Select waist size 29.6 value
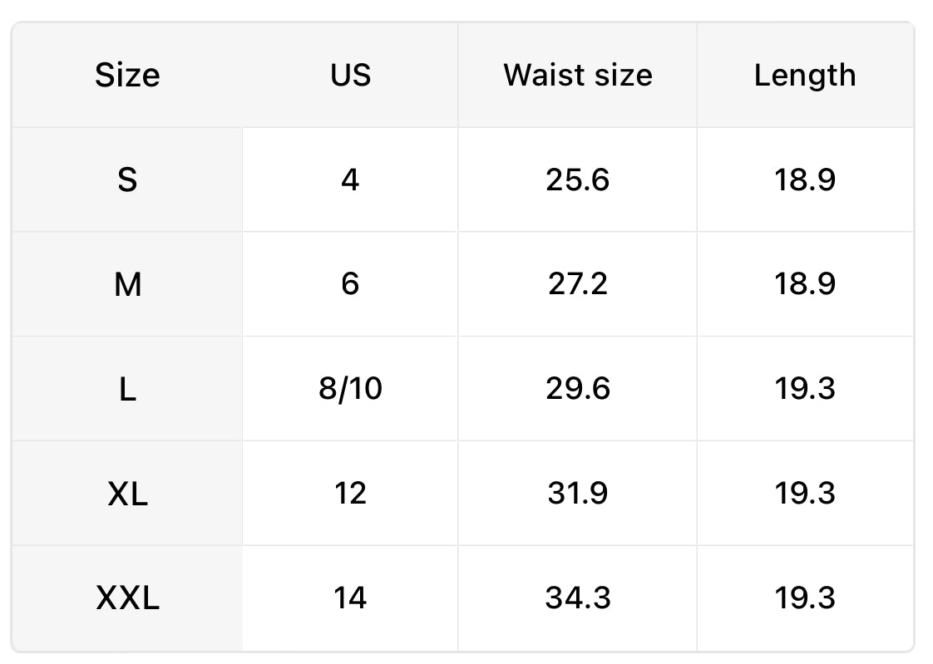Image resolution: width=933 pixels, height=664 pixels. [578, 389]
